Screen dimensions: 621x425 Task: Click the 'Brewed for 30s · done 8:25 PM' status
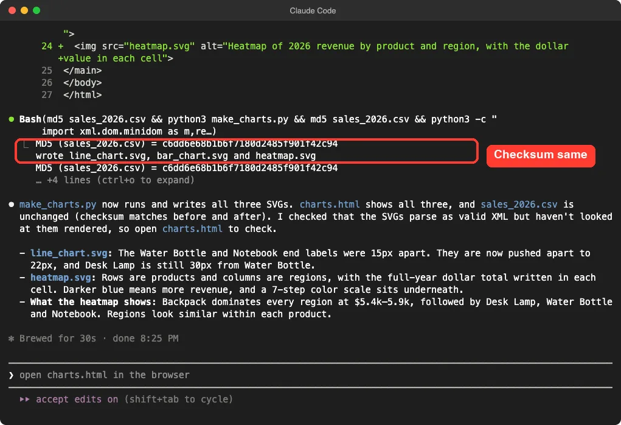99,339
